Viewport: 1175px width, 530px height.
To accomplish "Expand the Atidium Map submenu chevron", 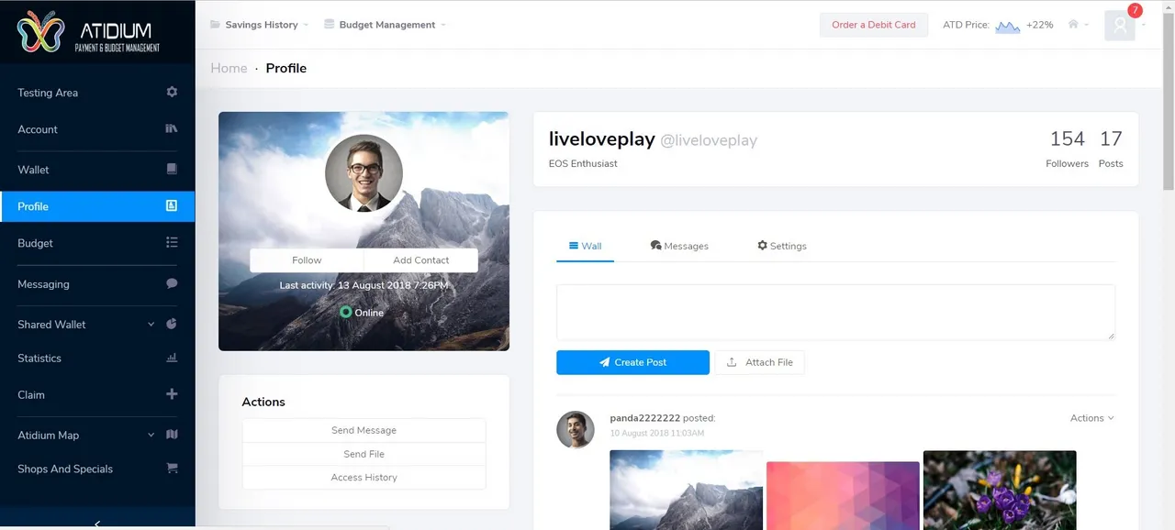I will click(x=151, y=435).
